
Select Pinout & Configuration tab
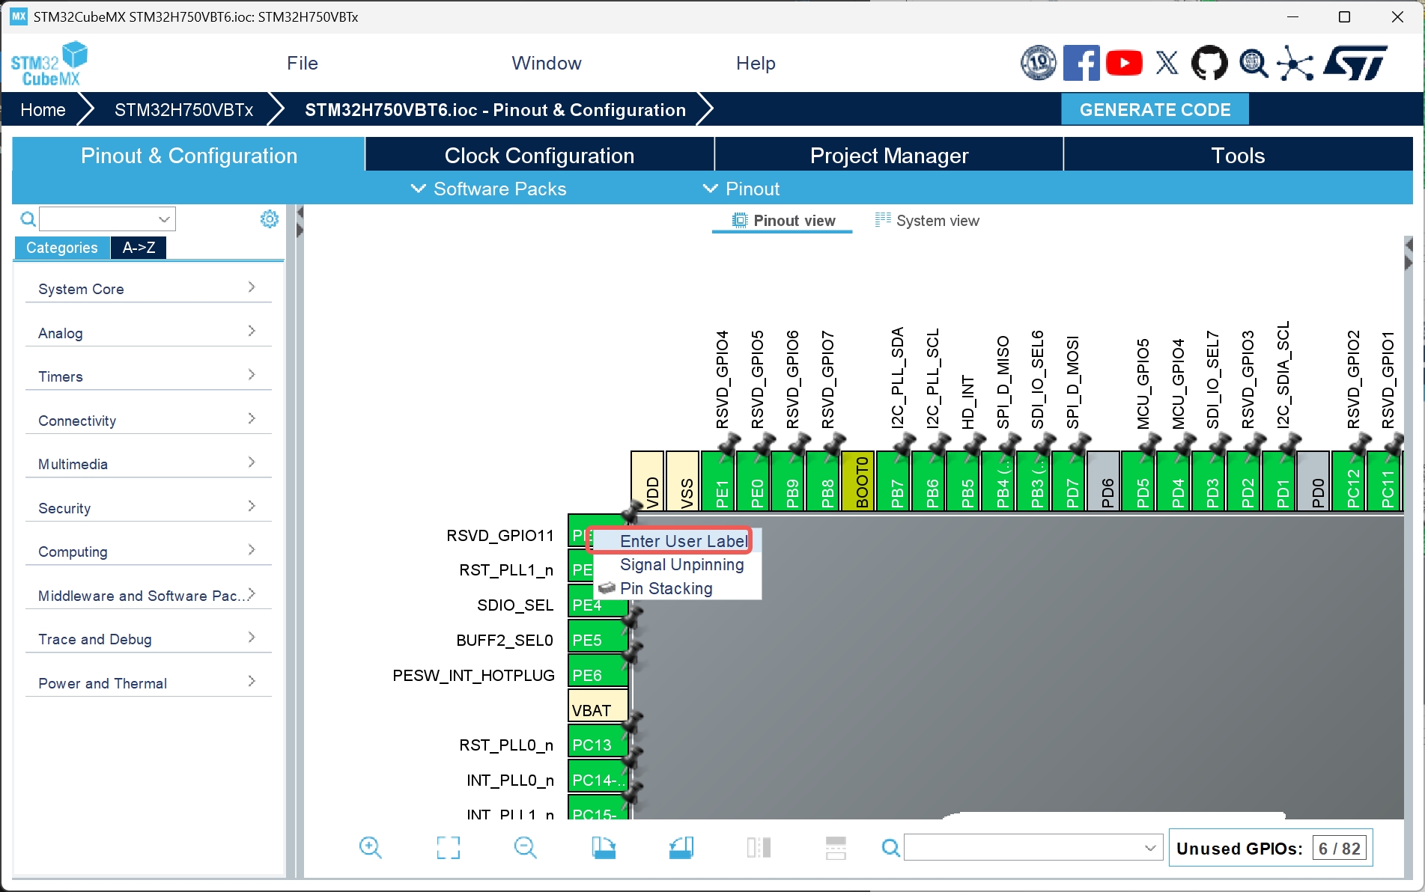coord(189,155)
